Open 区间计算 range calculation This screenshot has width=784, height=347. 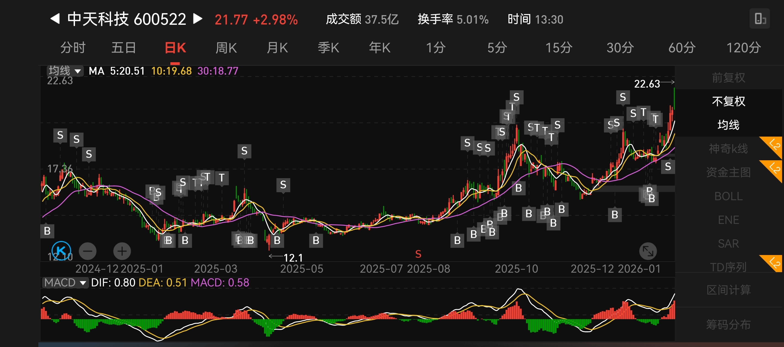[x=728, y=290]
